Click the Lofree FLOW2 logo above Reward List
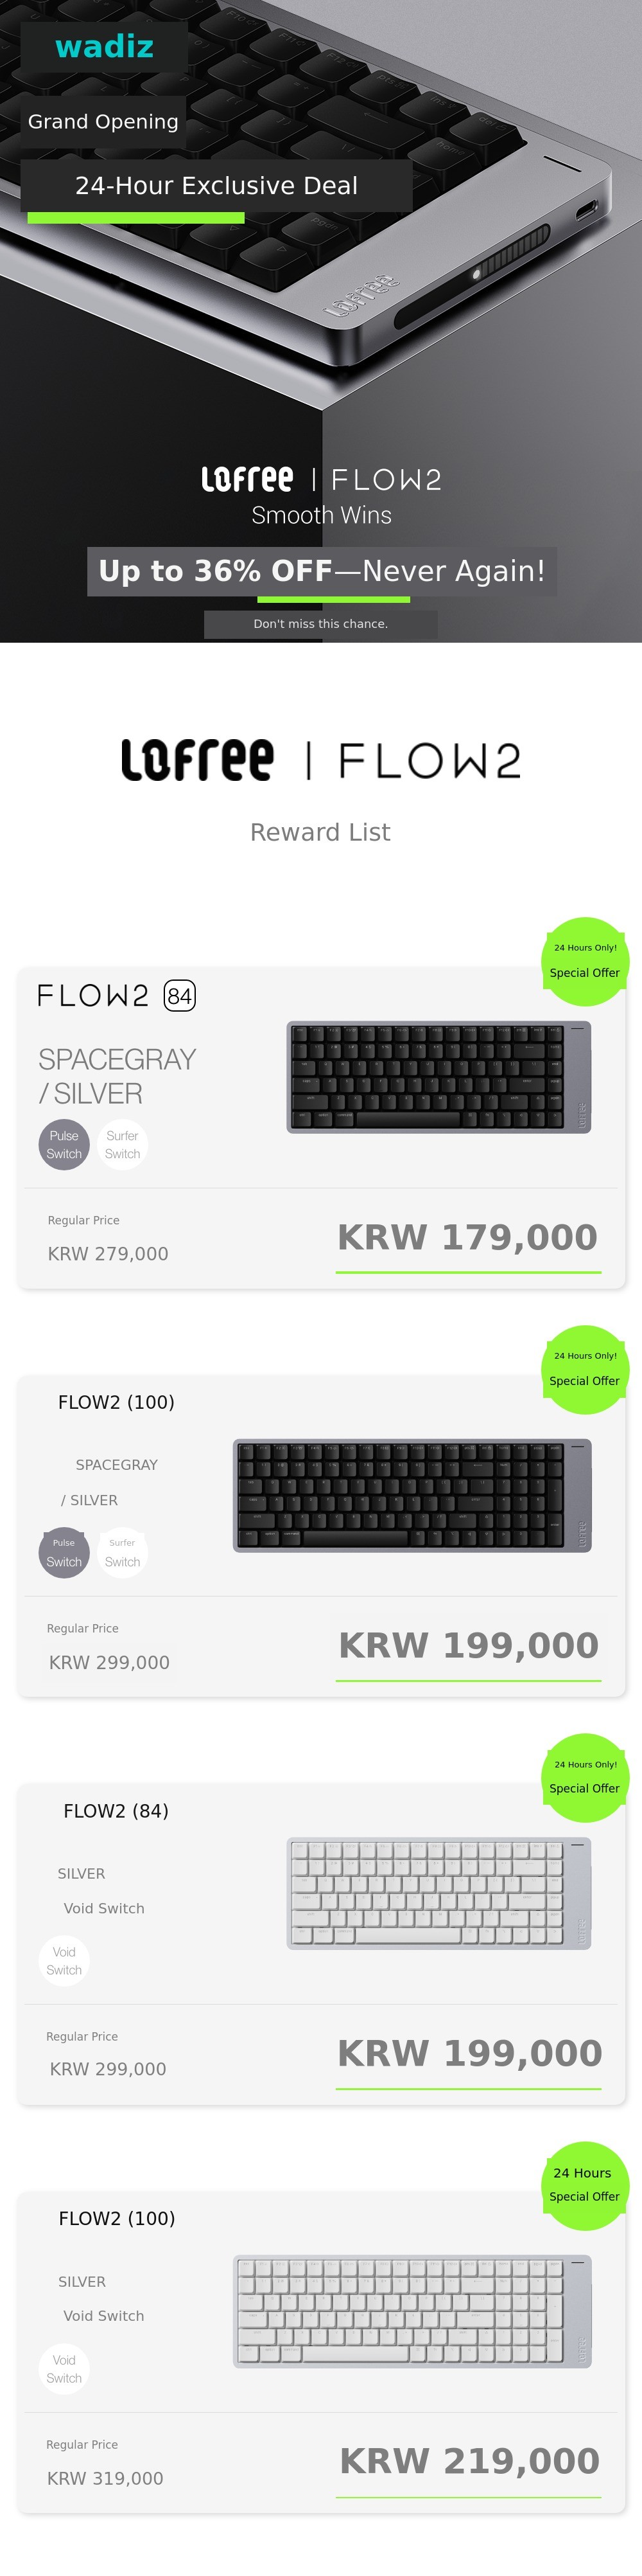The image size is (642, 2576). (x=320, y=760)
